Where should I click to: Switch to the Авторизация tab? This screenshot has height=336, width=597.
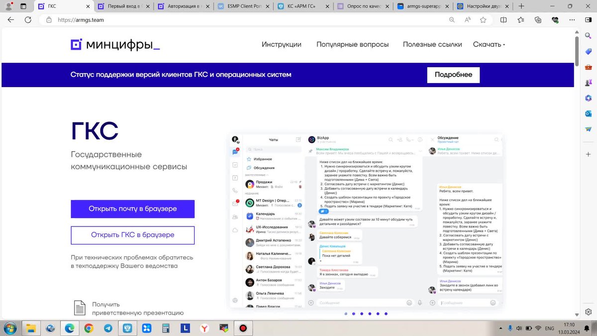(183, 6)
